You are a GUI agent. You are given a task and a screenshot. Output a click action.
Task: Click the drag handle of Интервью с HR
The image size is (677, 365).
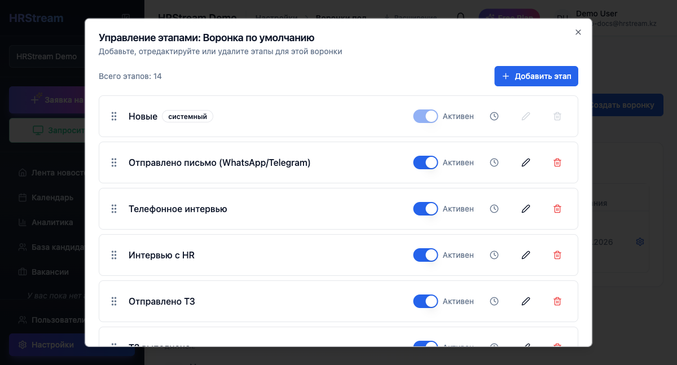pyautogui.click(x=114, y=255)
